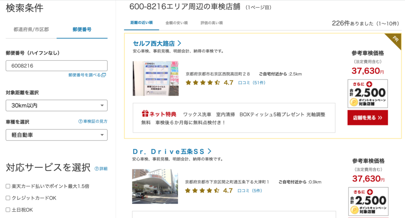Check the クレジットカードOK option
Image resolution: width=405 pixels, height=218 pixels.
pyautogui.click(x=8, y=198)
